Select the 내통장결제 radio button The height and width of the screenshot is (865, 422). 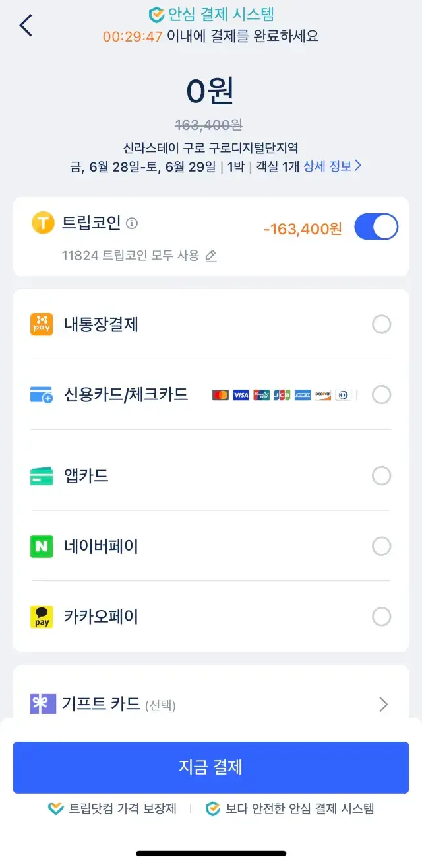click(x=381, y=324)
